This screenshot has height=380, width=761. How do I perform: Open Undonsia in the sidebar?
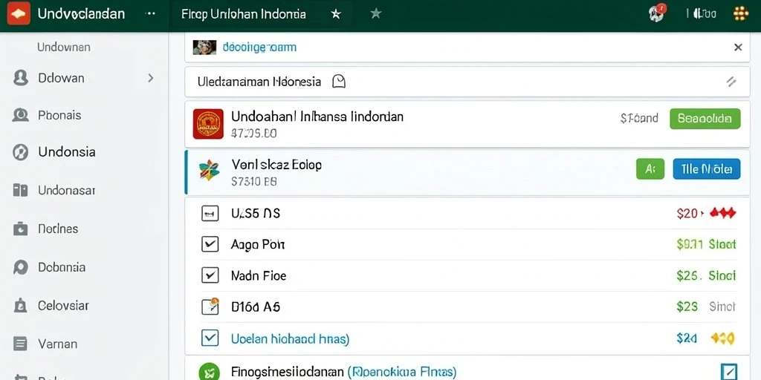(x=66, y=152)
